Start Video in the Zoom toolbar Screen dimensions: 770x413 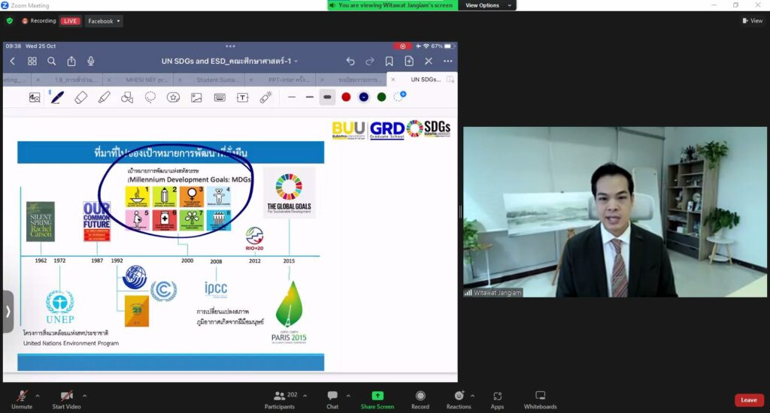[x=68, y=398]
